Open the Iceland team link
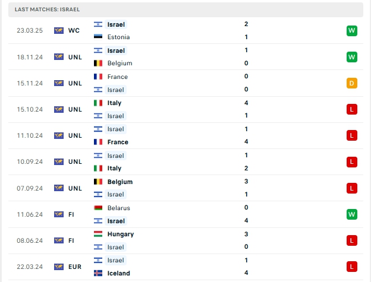371x282 pixels. [x=118, y=273]
